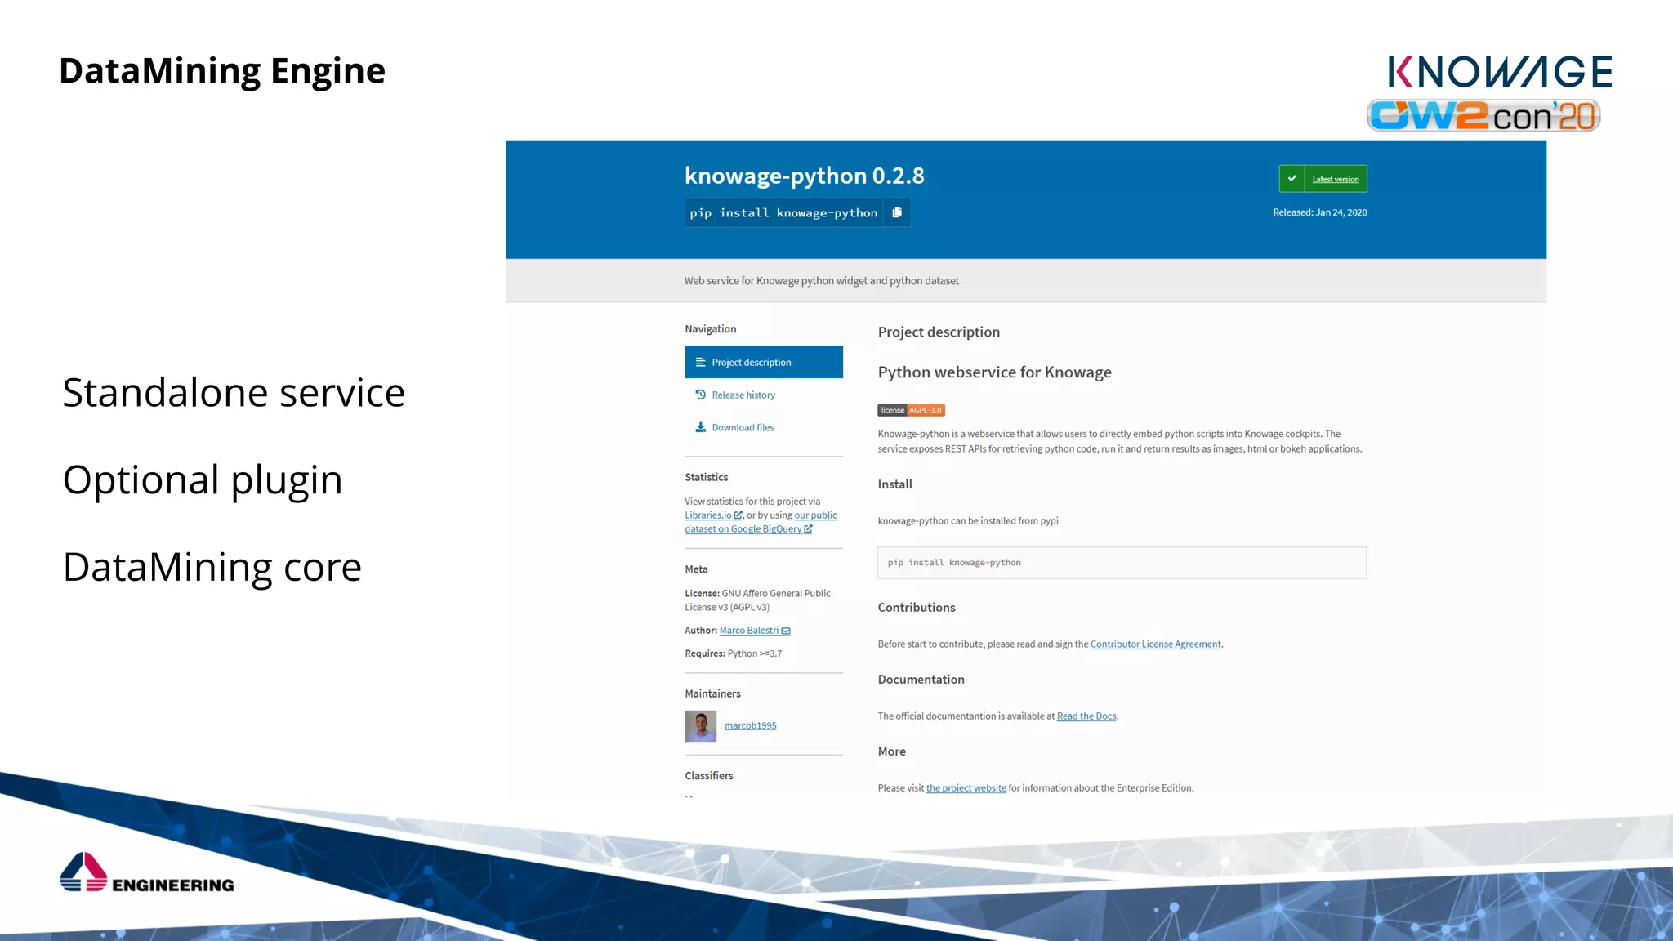Click the Released: Jan 24, 2020 text
The height and width of the screenshot is (941, 1673).
click(1320, 212)
